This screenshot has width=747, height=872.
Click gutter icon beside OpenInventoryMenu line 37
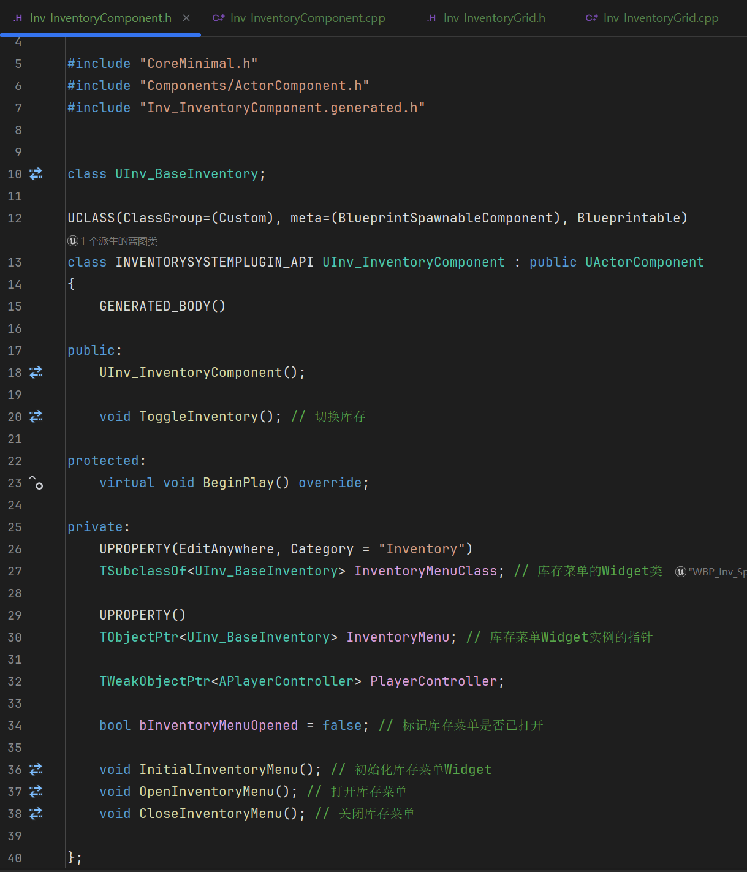36,792
